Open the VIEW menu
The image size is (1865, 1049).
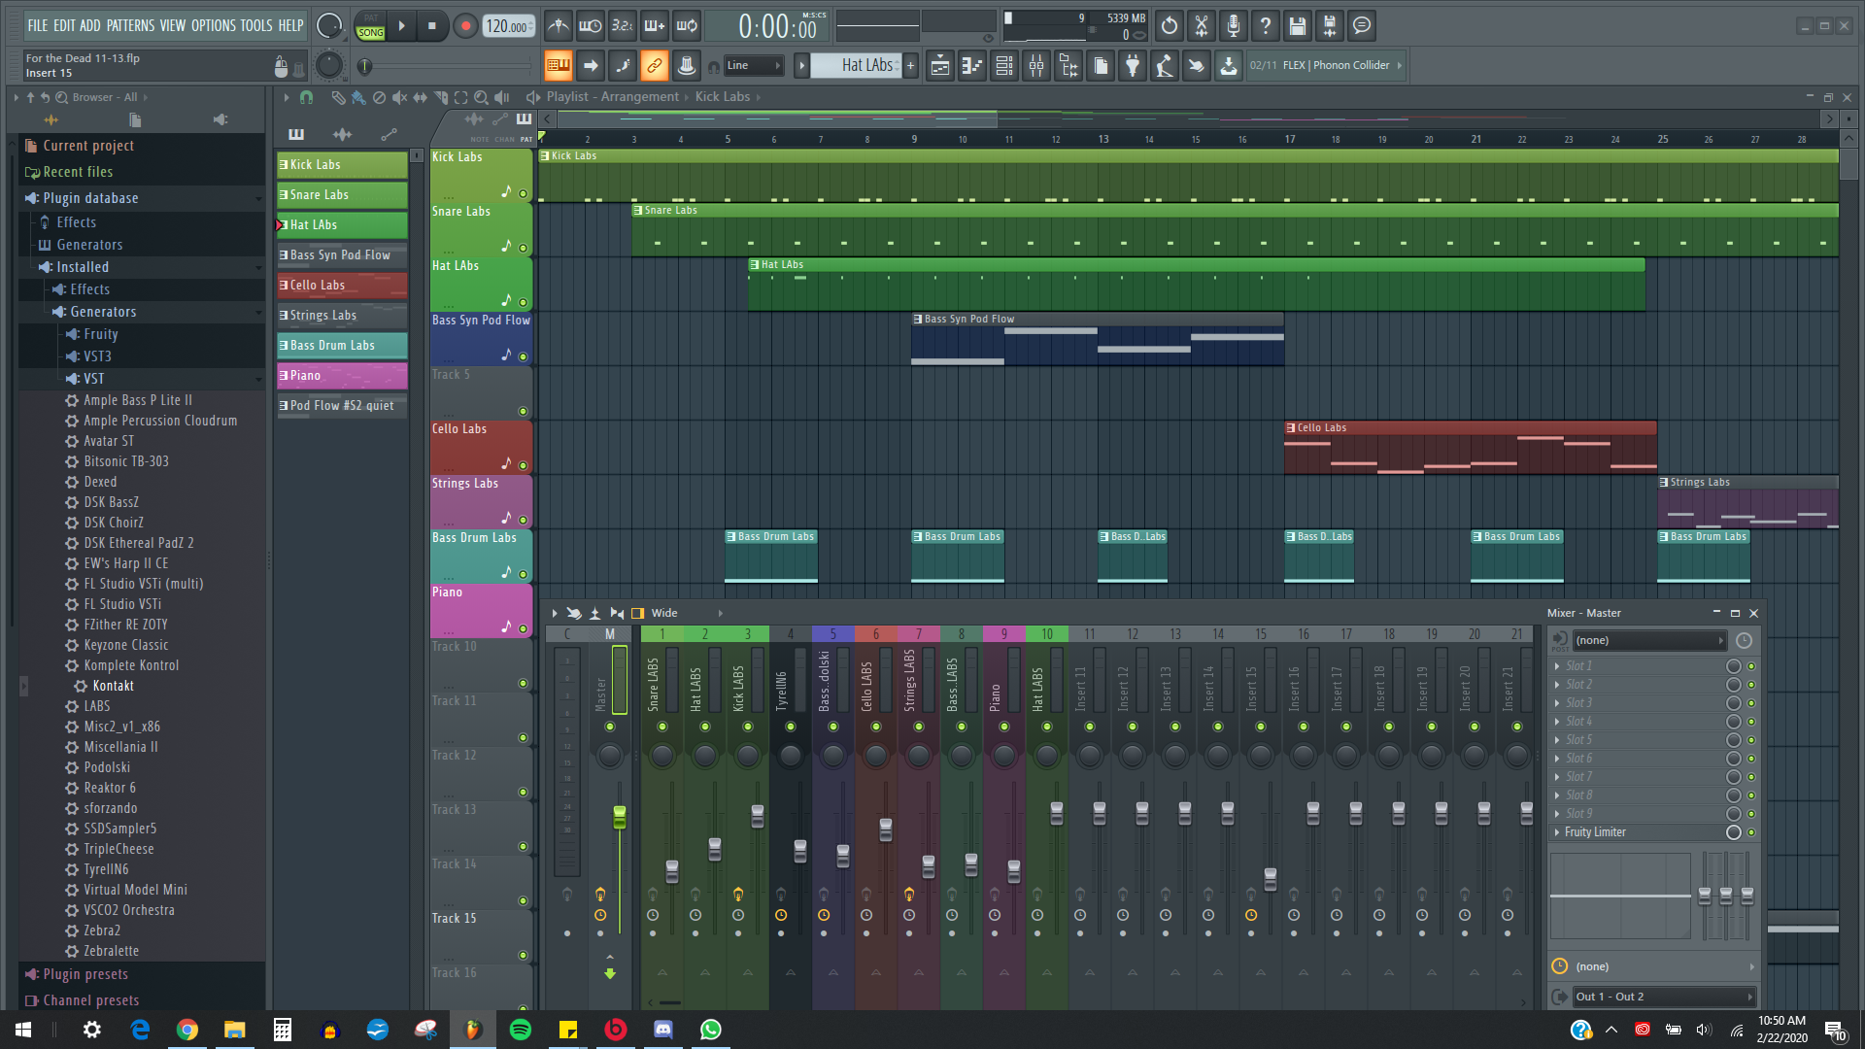point(173,25)
